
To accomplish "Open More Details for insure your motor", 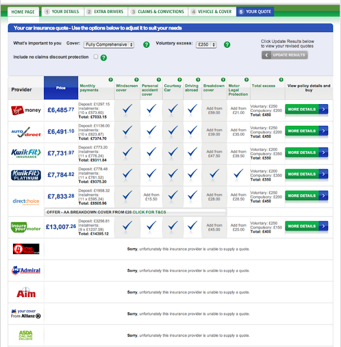I will (x=306, y=226).
